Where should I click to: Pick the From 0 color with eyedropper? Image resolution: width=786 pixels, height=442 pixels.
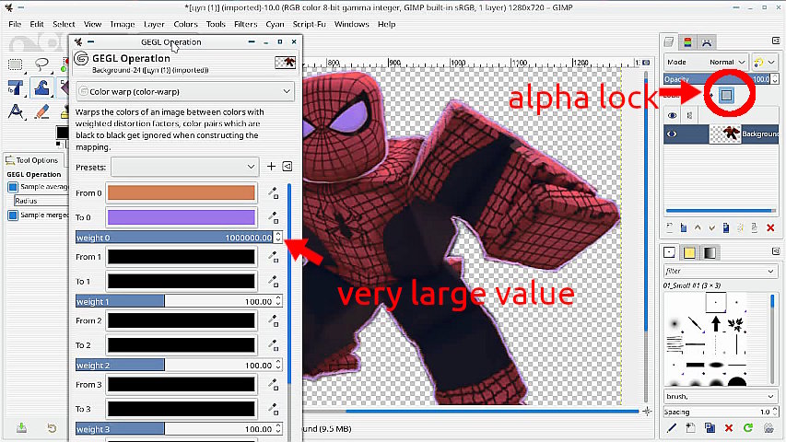(273, 192)
